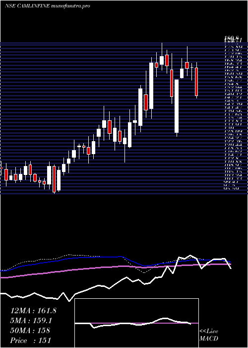Click the last red candlestick on the right
This screenshot has width=248, height=348.
(196, 82)
